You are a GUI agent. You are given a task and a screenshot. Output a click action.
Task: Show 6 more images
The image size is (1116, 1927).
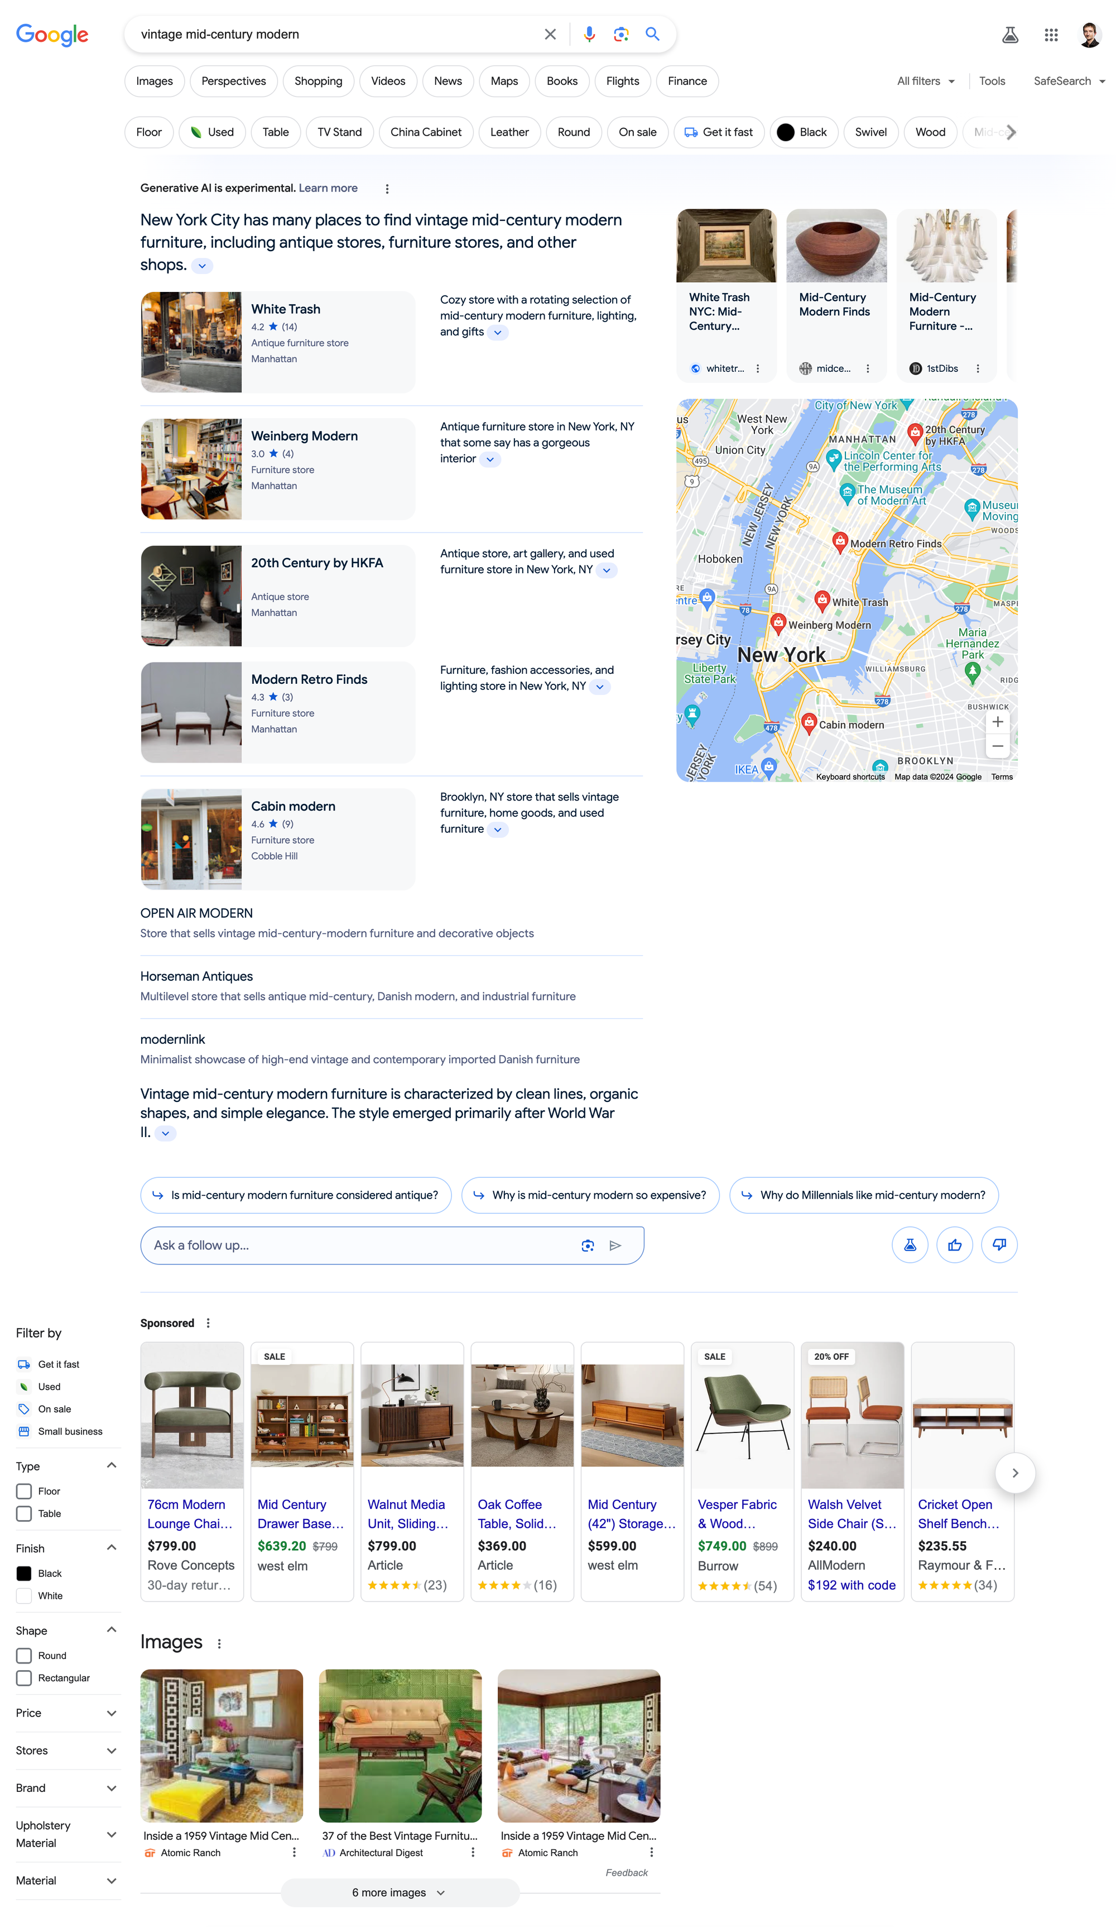point(400,1894)
